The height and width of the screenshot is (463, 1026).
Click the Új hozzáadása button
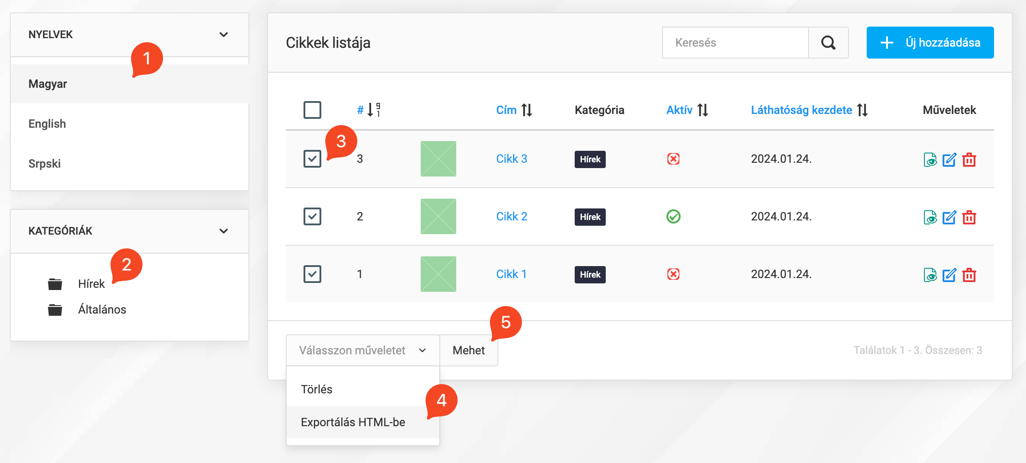(930, 43)
